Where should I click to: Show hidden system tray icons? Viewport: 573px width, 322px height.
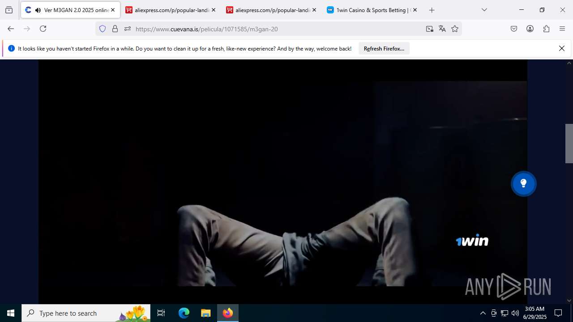[x=483, y=313]
